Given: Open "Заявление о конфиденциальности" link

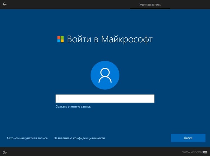Looking at the screenshot, I should point(79,138).
